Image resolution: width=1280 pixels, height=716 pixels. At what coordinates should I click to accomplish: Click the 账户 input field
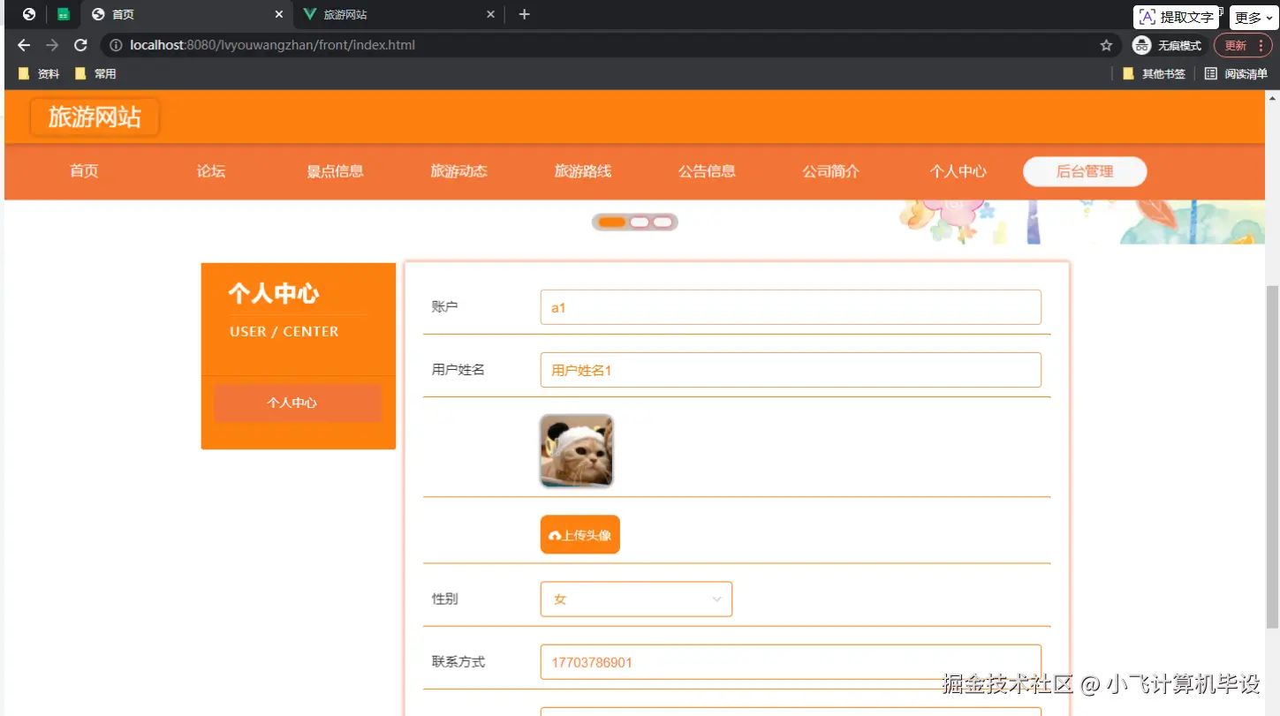pyautogui.click(x=791, y=307)
